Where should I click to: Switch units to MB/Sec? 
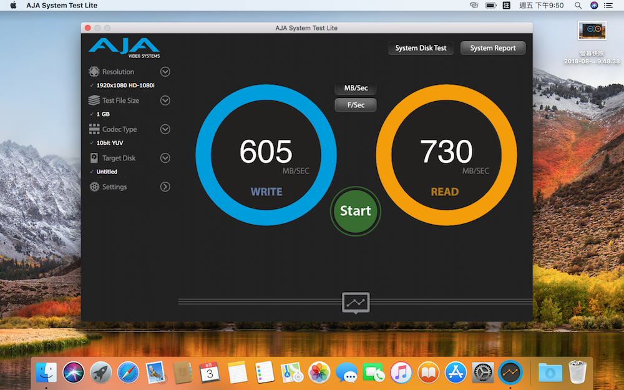[356, 88]
